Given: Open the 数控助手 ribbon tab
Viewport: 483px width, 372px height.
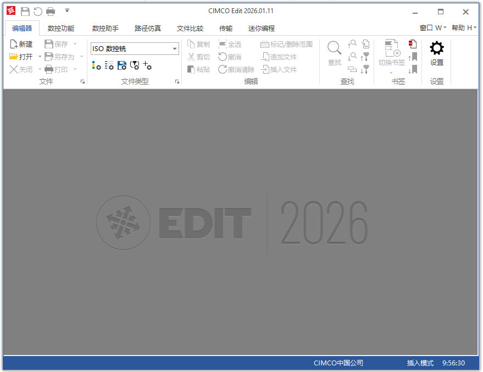Looking at the screenshot, I should coord(106,29).
